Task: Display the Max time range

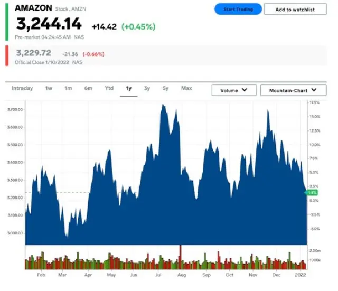Action: (186, 88)
